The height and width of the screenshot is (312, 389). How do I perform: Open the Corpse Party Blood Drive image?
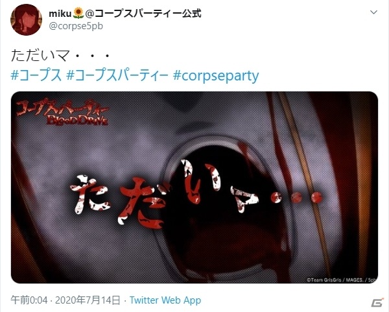coord(194,187)
